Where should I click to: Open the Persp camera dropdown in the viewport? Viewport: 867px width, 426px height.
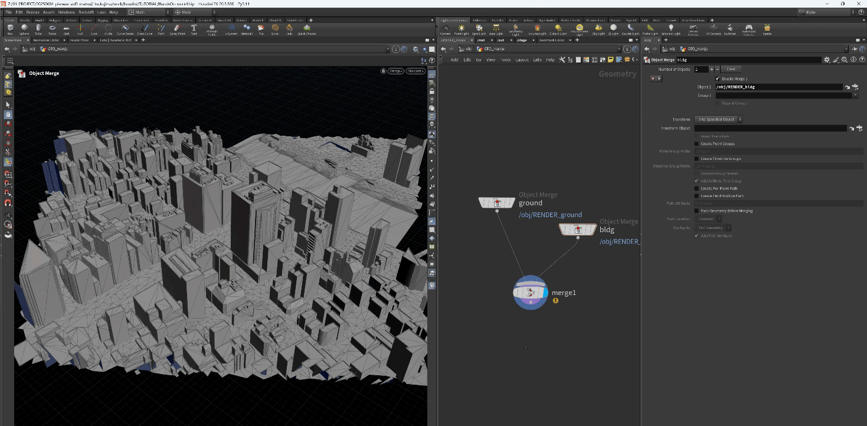[x=395, y=71]
